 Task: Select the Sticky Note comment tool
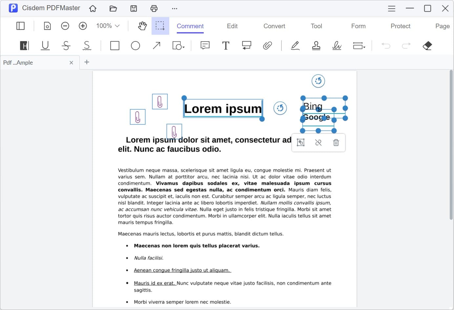205,46
